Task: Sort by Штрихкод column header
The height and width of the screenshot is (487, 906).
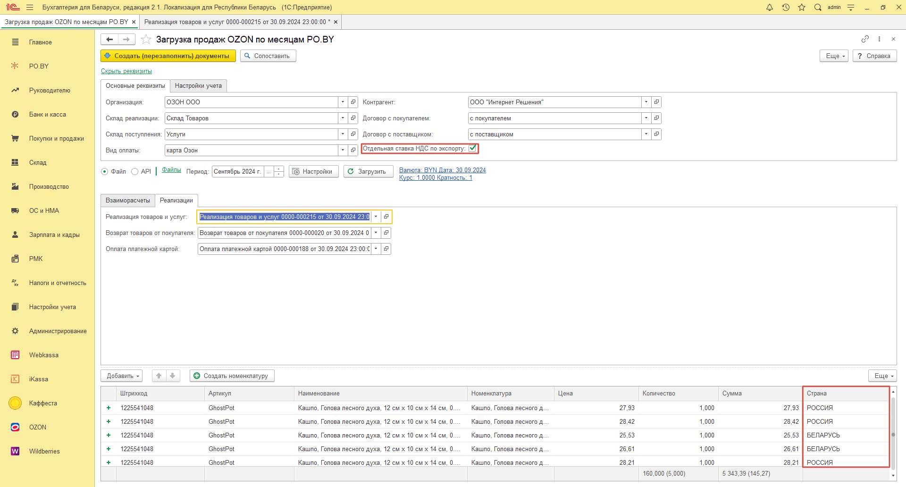Action: 160,393
